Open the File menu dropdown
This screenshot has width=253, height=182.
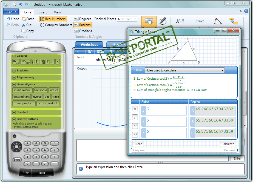coord(11,12)
